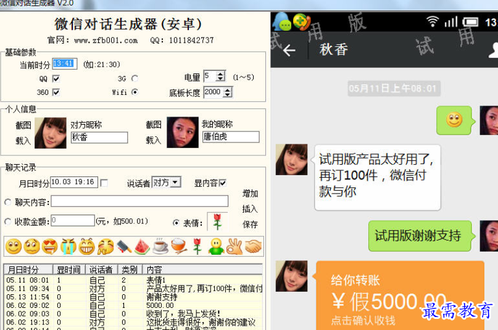
Task: Pick the OK hand gesture emoji
Action: [234, 247]
